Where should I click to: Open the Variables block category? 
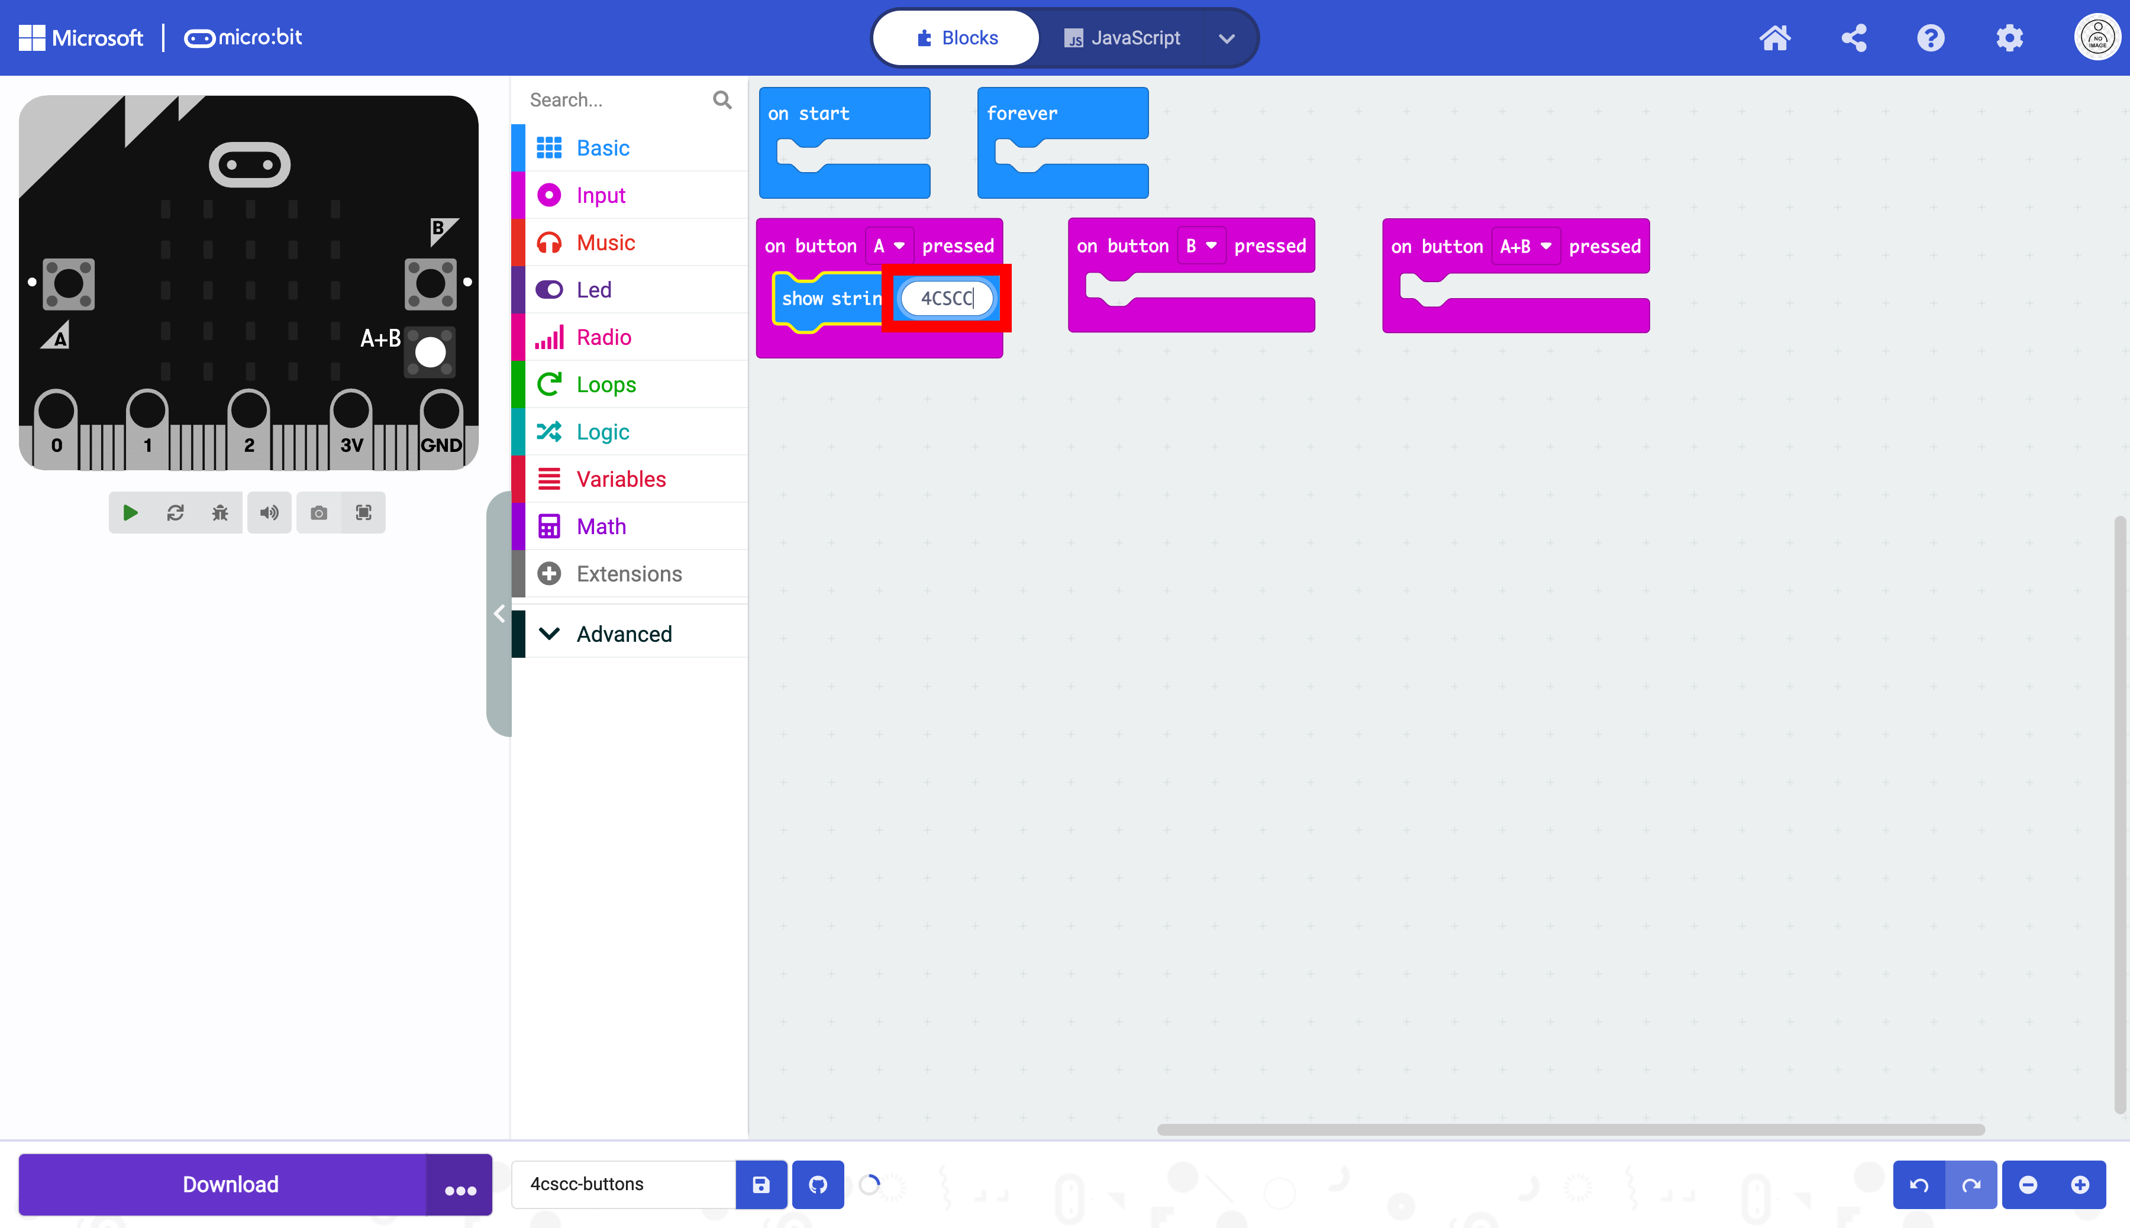click(x=630, y=478)
